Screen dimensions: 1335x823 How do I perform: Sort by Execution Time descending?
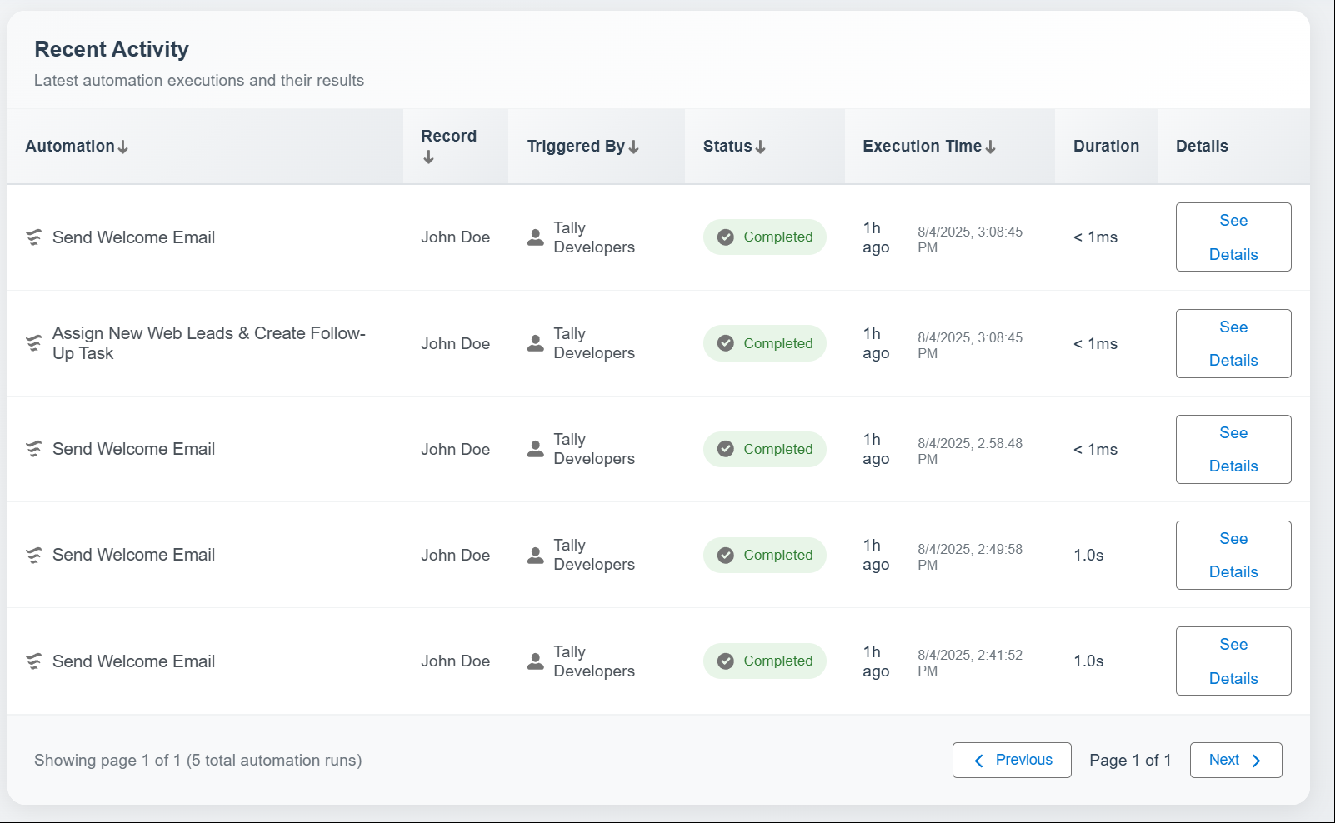click(x=991, y=146)
